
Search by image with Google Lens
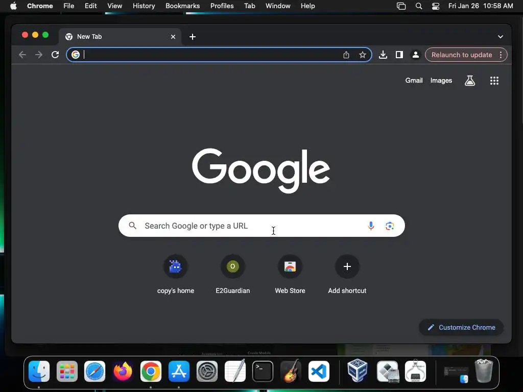tap(390, 226)
